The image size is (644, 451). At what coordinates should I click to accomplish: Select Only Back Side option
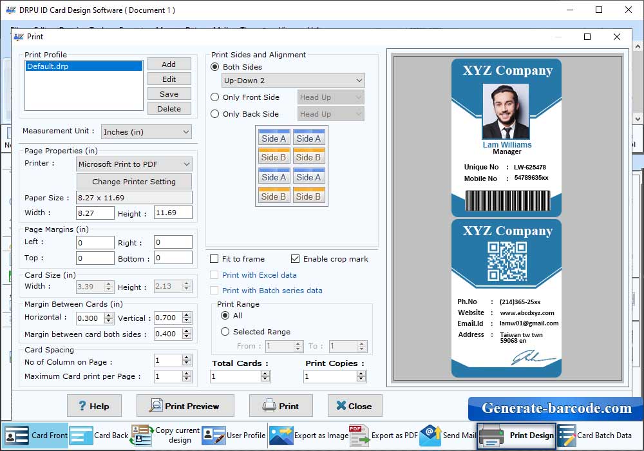pyautogui.click(x=215, y=114)
